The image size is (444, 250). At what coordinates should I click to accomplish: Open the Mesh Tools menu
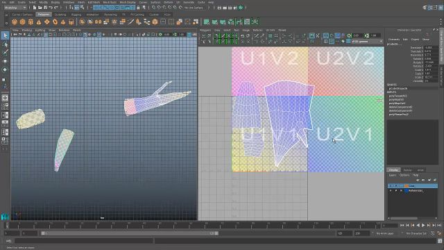click(x=110, y=2)
